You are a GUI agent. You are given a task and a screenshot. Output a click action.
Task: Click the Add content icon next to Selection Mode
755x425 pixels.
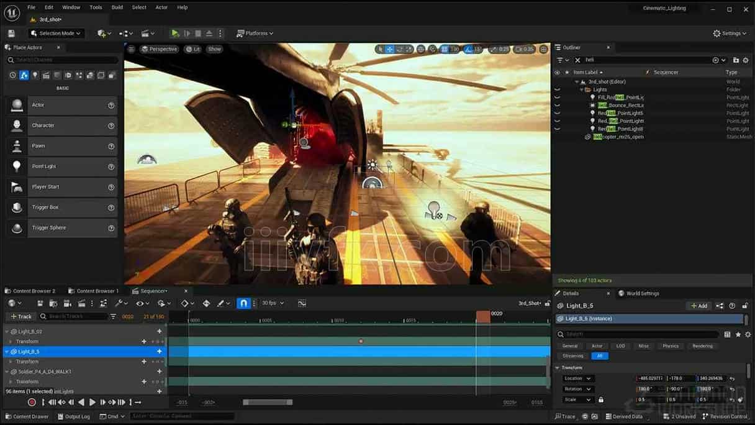[x=103, y=33]
